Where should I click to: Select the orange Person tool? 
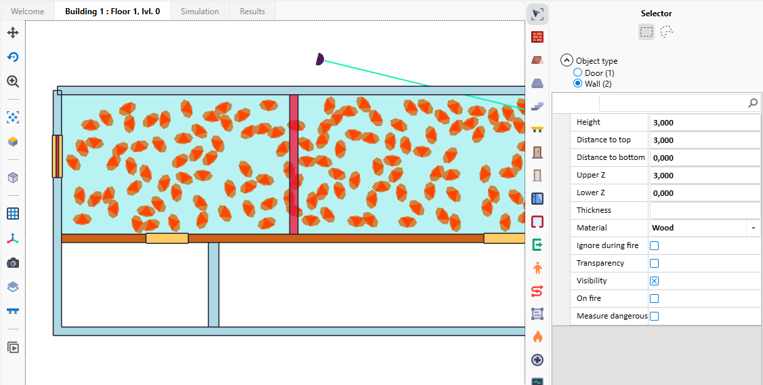point(537,268)
